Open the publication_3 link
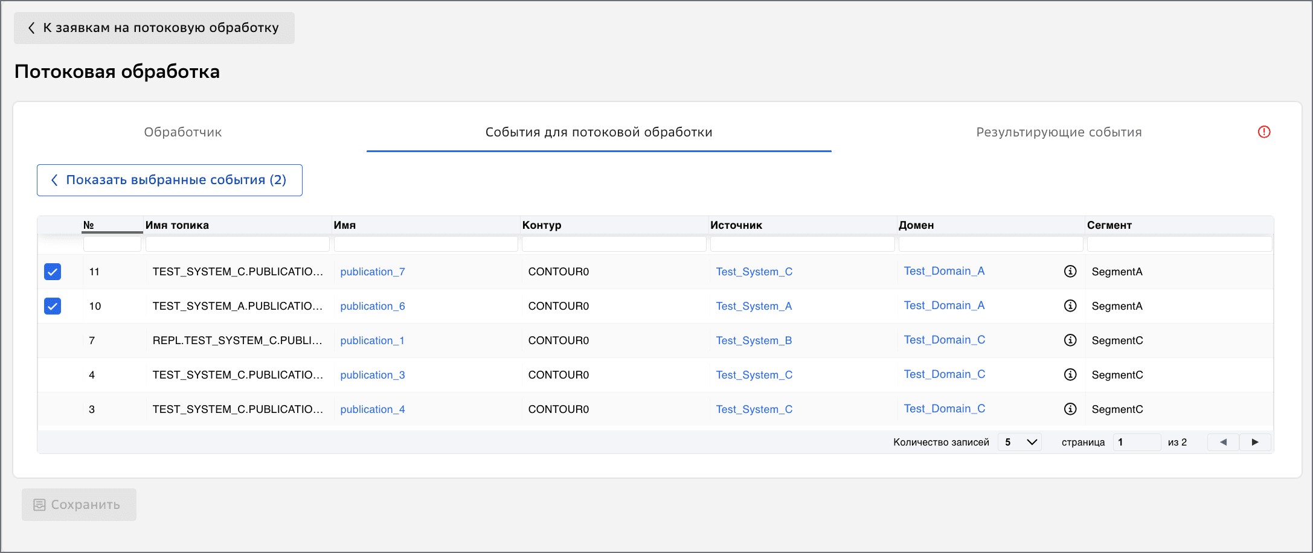This screenshot has height=553, width=1313. click(x=373, y=375)
